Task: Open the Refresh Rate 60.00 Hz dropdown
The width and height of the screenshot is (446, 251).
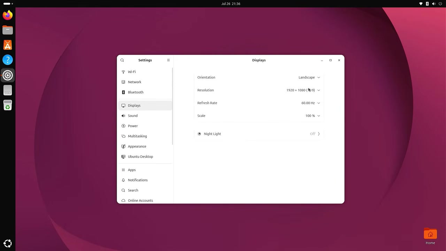Action: coord(310,103)
